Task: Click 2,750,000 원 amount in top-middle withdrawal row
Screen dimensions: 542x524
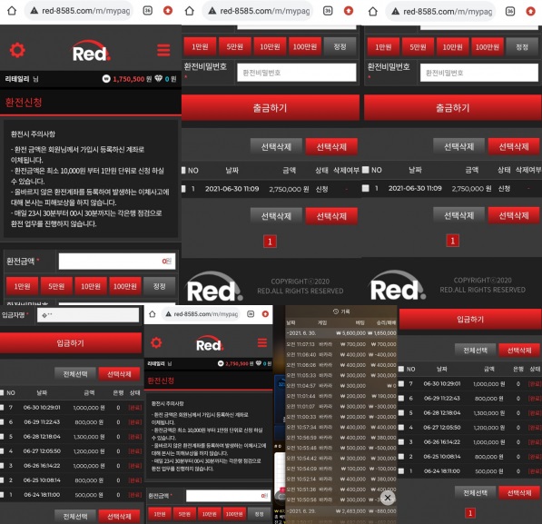Action: pyautogui.click(x=289, y=189)
